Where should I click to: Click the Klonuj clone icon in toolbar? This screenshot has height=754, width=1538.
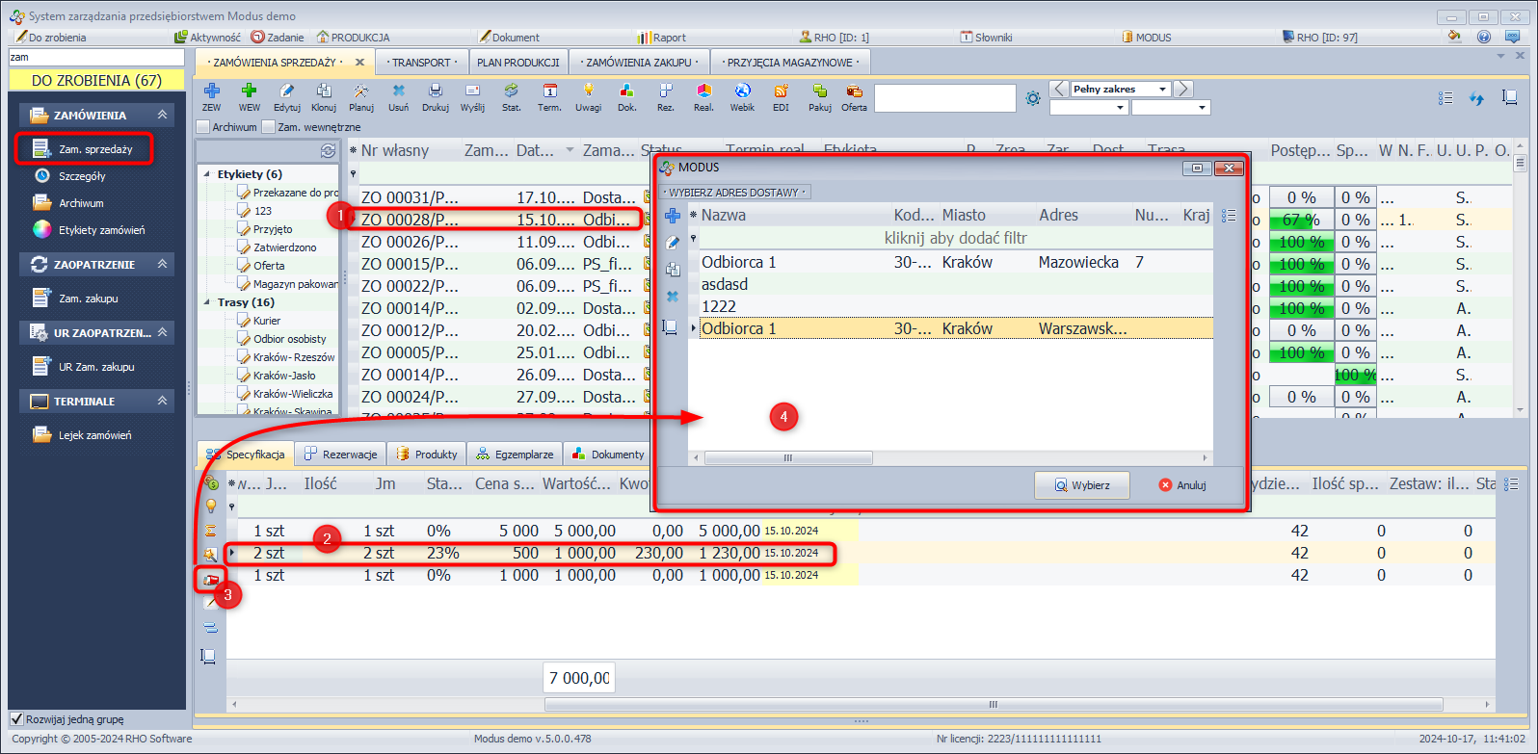point(324,91)
